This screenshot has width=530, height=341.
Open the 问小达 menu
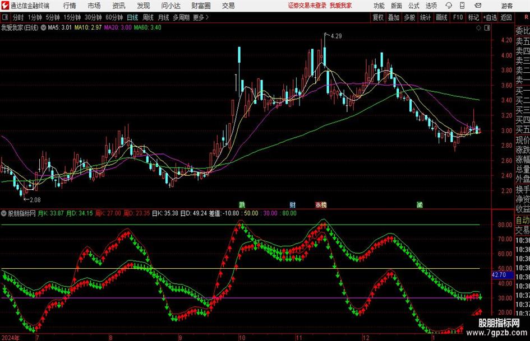[170, 6]
